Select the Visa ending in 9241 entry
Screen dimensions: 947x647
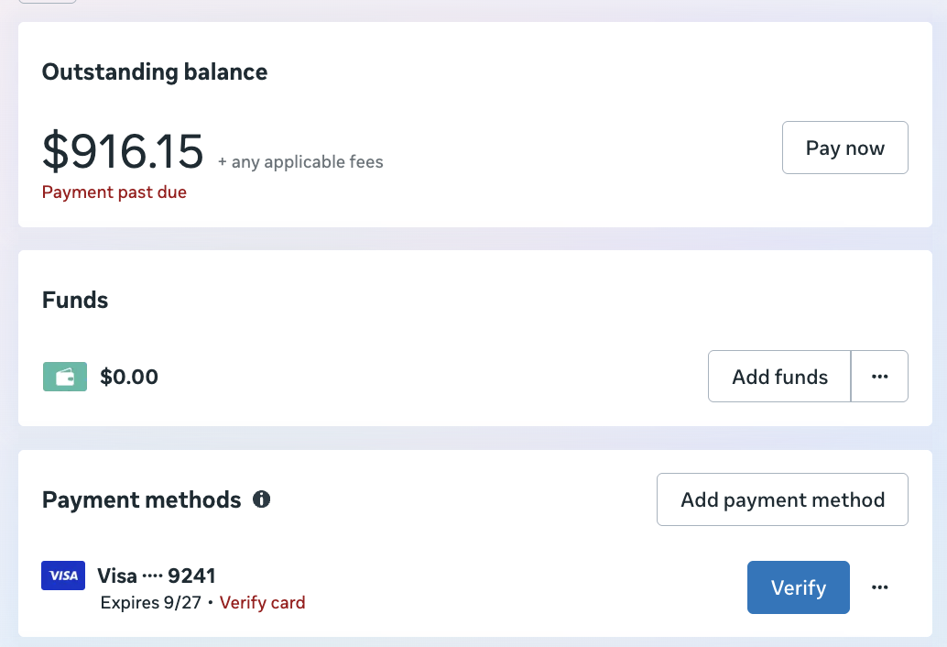[x=156, y=575]
